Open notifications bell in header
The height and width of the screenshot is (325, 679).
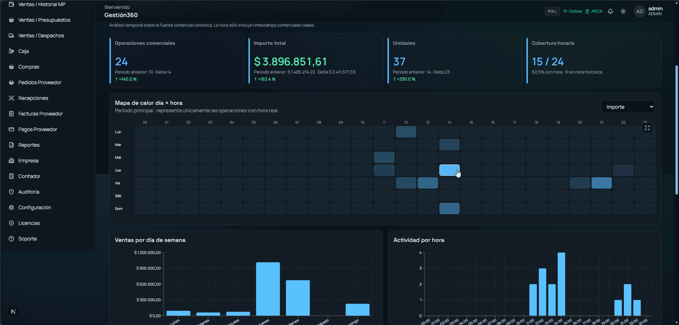(610, 11)
